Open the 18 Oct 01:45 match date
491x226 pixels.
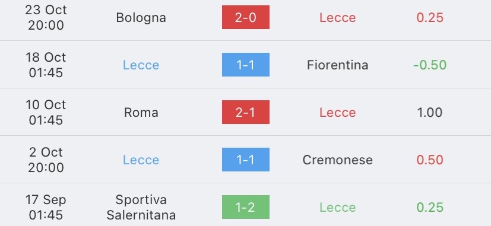click(x=46, y=65)
